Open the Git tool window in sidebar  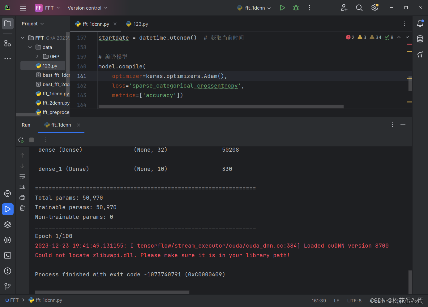[7, 286]
